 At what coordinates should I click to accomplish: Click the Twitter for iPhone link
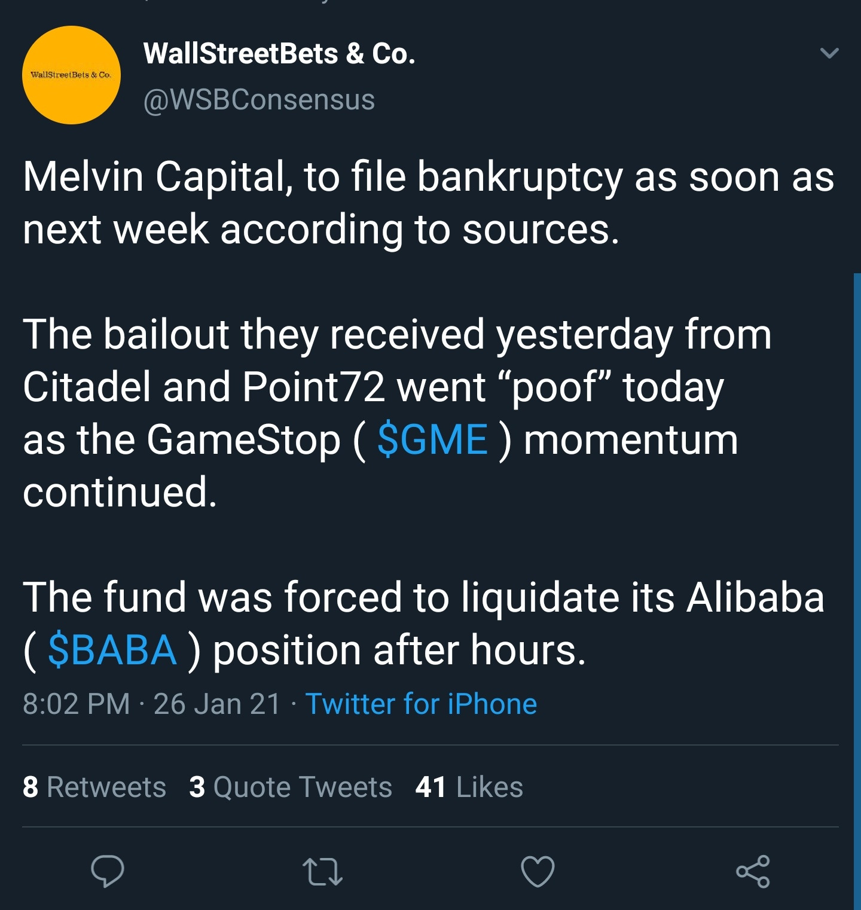coord(421,704)
